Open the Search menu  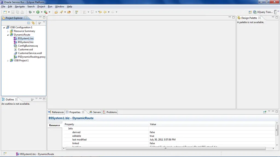[x=31, y=7]
